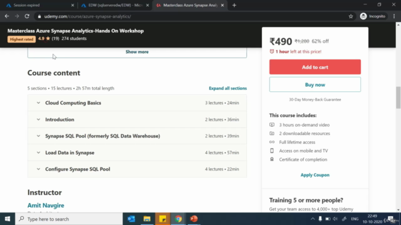Click the scrollbar down arrow
Viewport: 401px width, 225px height.
tap(398, 210)
